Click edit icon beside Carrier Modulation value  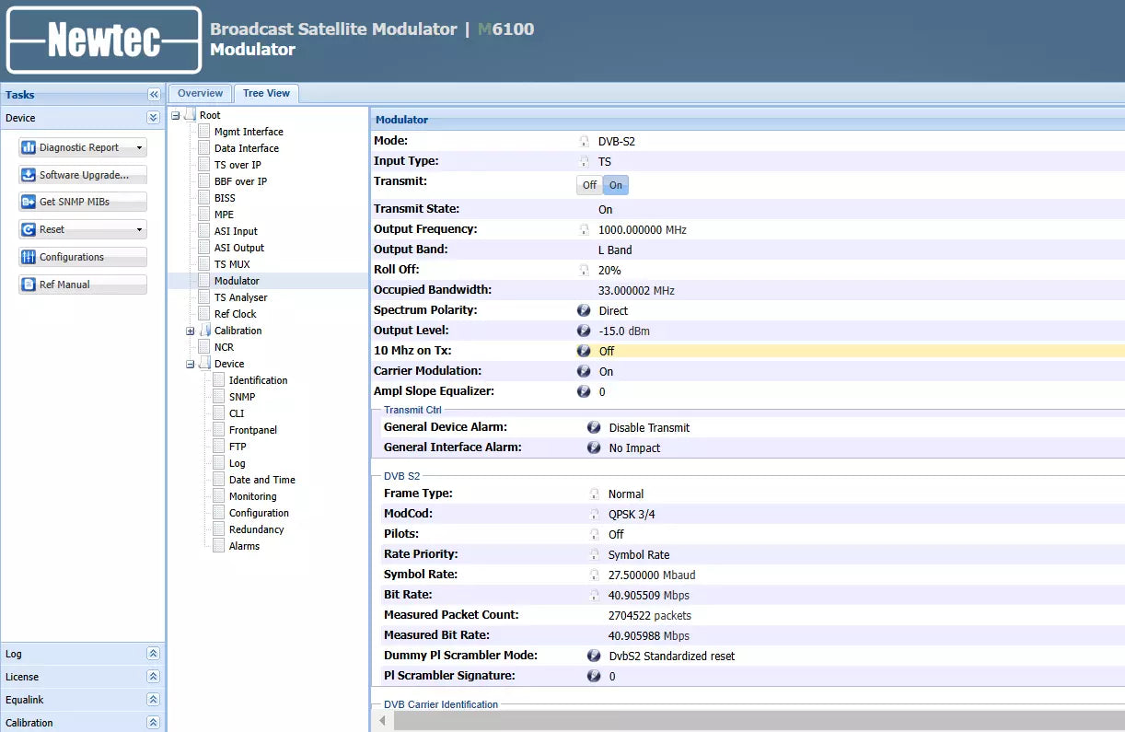584,371
